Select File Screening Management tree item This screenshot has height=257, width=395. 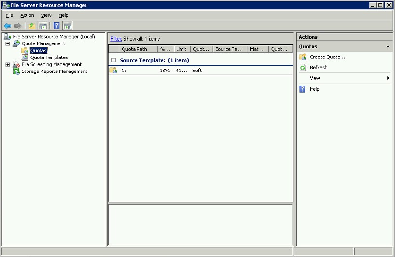click(52, 64)
